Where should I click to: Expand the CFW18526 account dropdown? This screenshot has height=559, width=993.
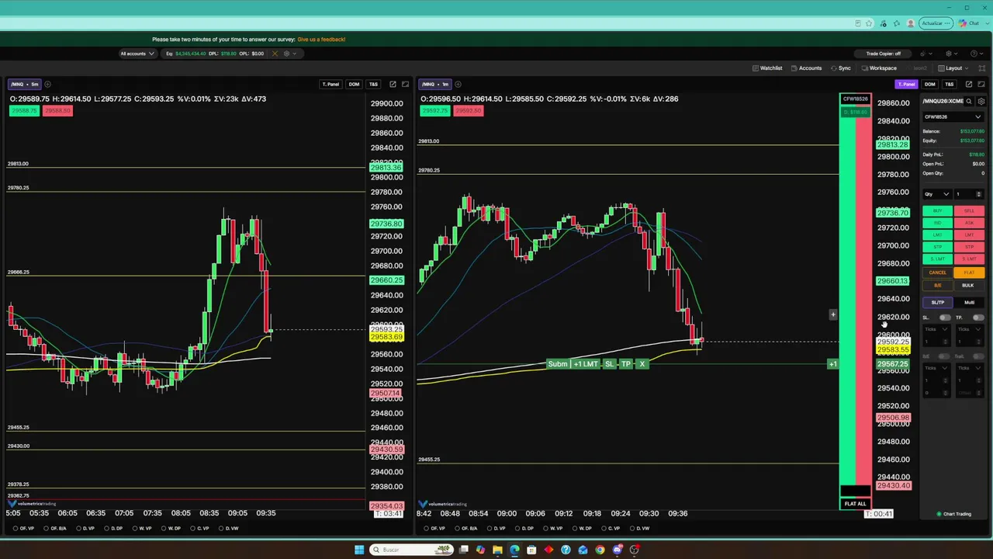point(953,117)
